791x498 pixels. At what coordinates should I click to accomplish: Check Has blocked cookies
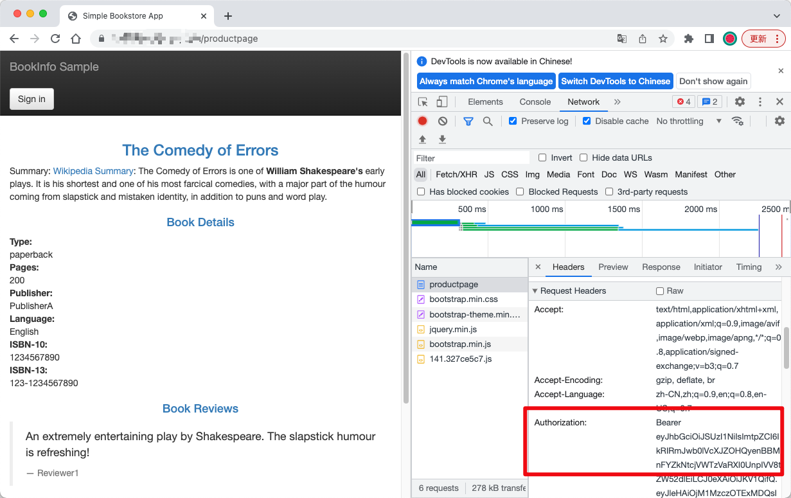tap(421, 191)
